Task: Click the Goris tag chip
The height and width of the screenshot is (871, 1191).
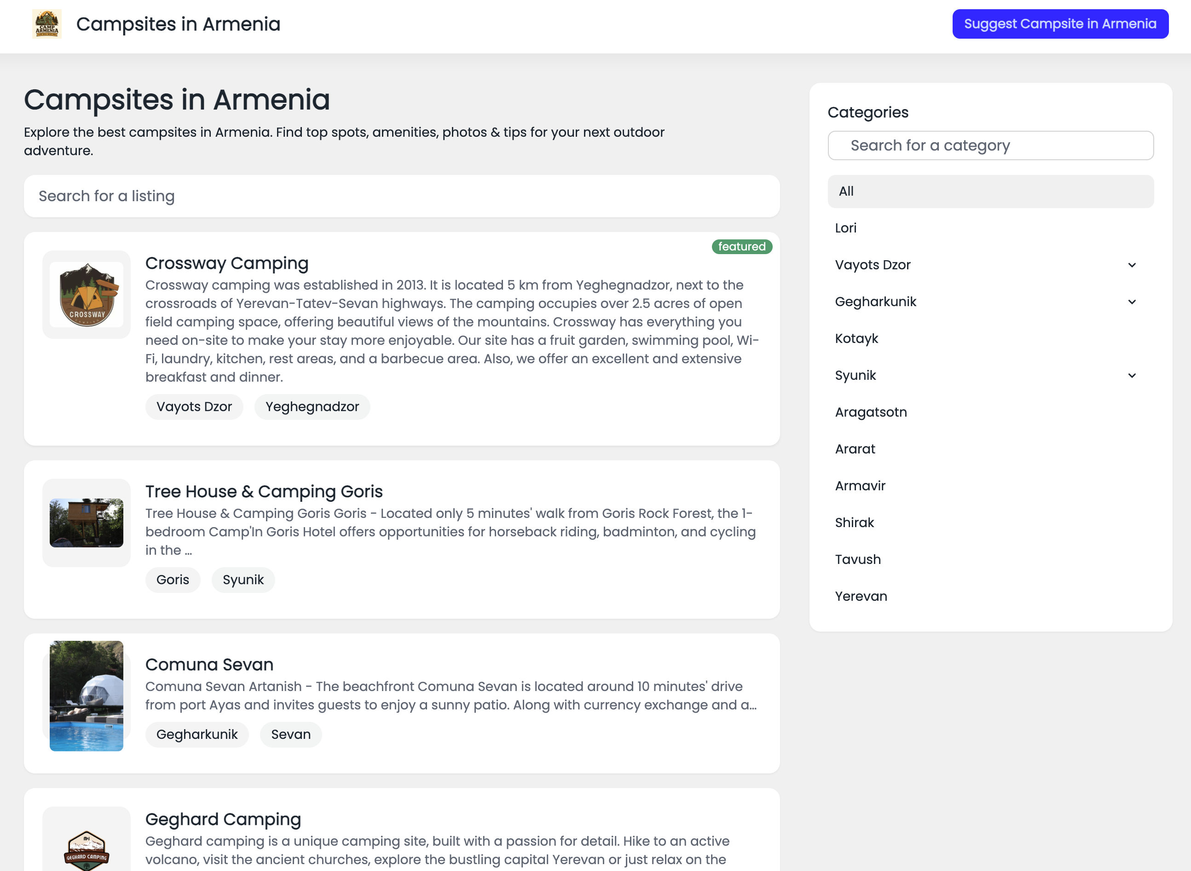Action: [172, 580]
